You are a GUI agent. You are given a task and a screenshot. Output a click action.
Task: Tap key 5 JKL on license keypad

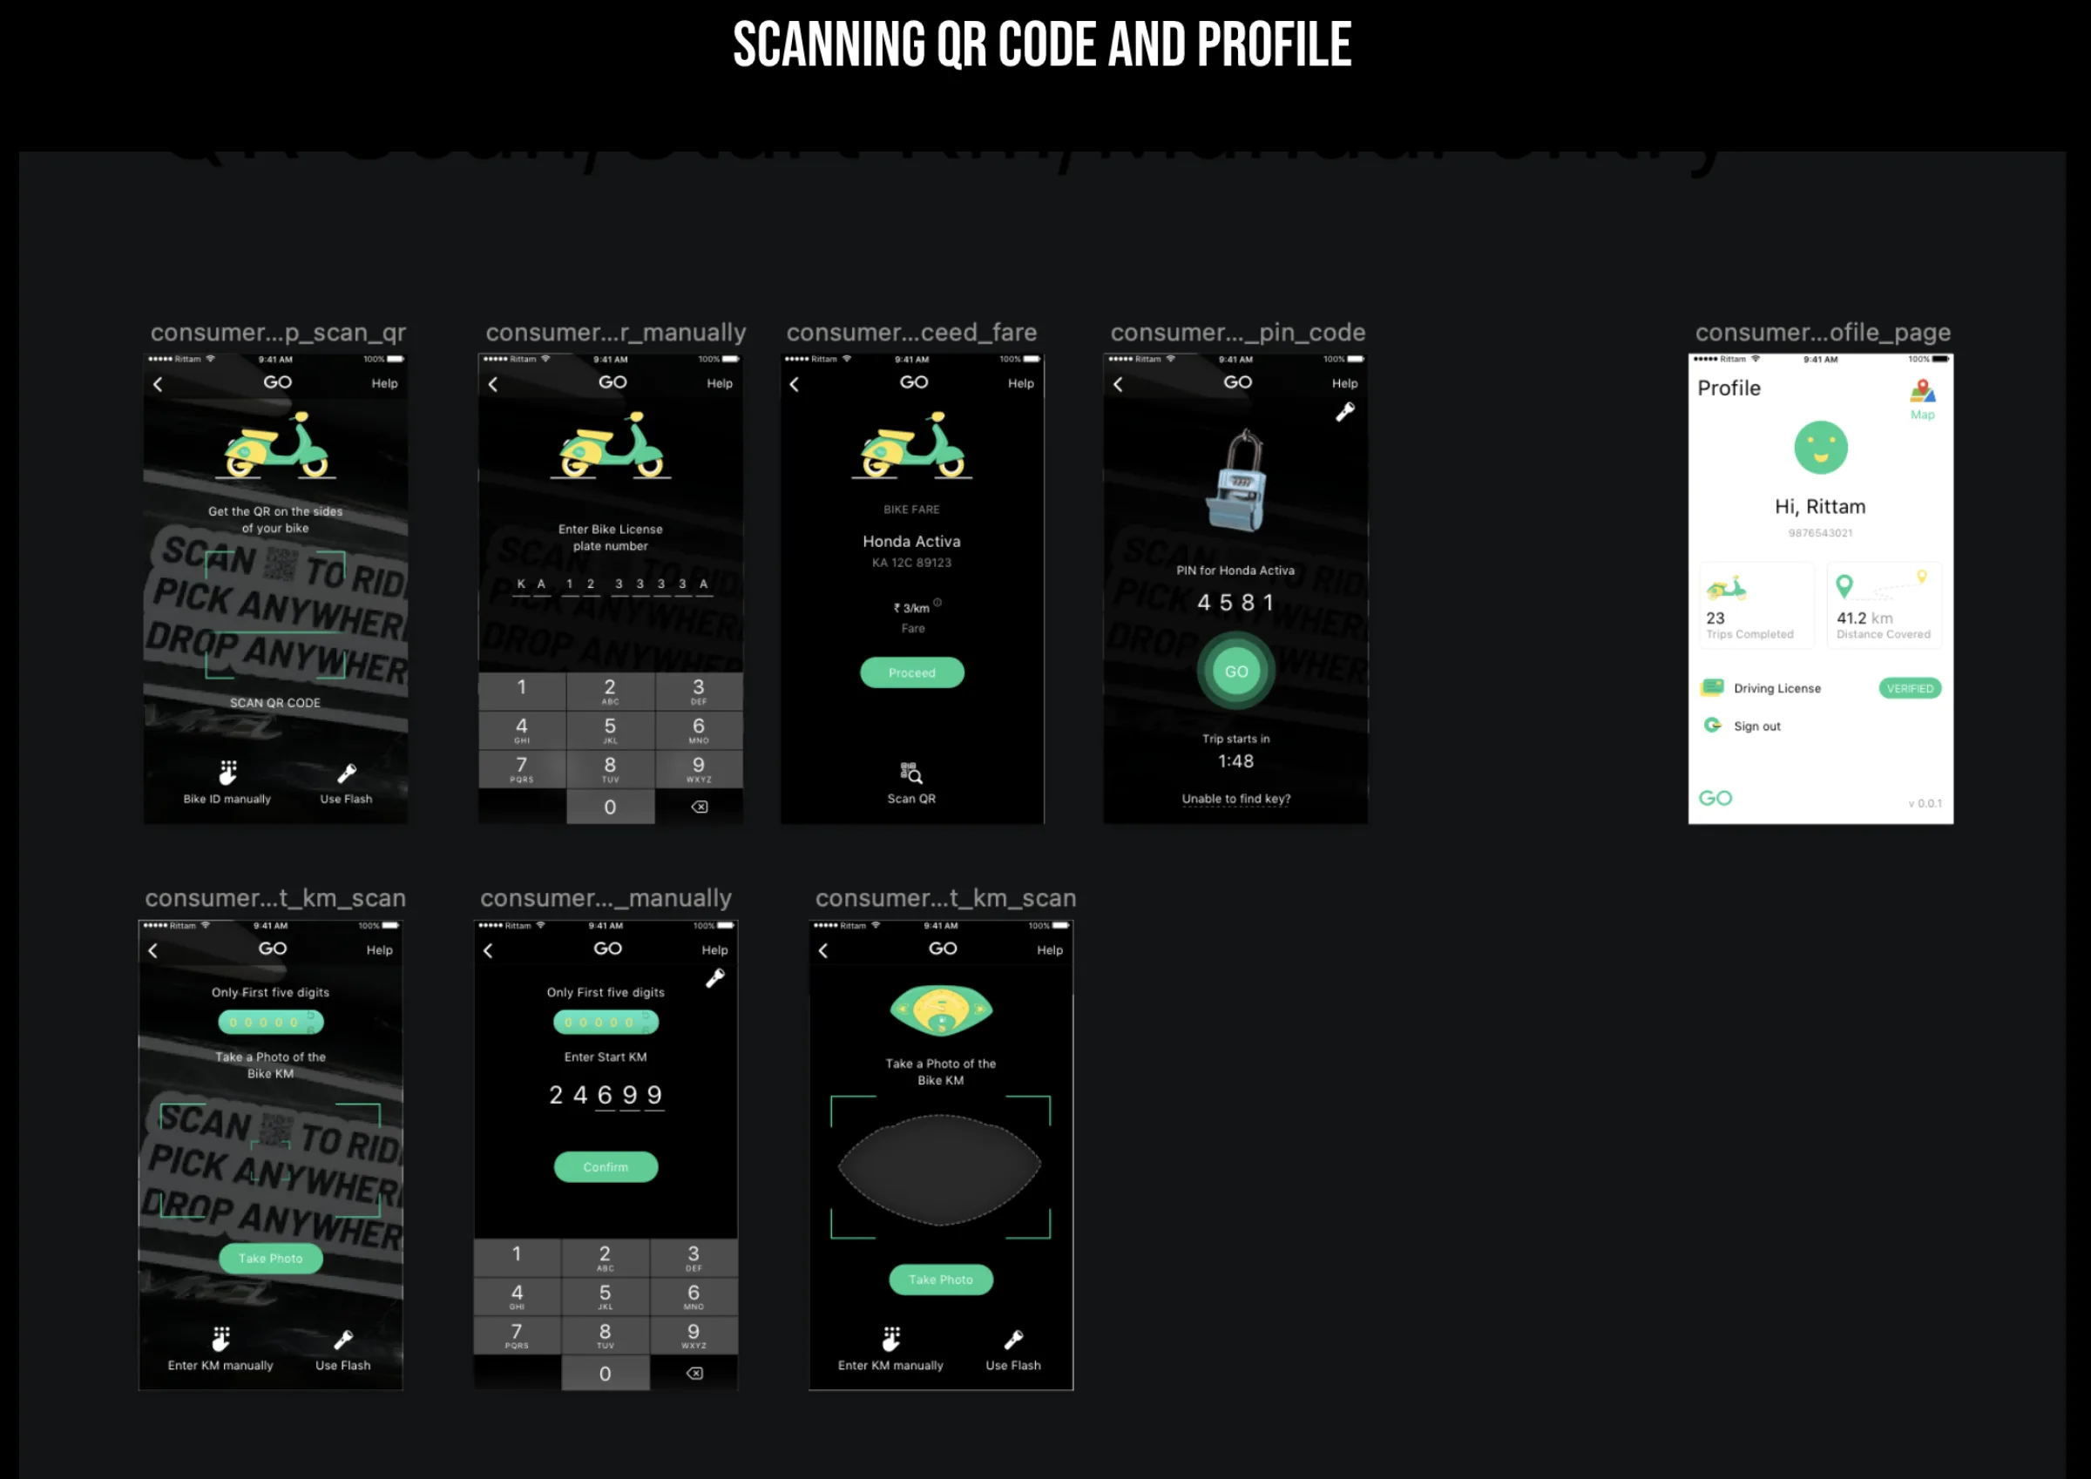610,729
